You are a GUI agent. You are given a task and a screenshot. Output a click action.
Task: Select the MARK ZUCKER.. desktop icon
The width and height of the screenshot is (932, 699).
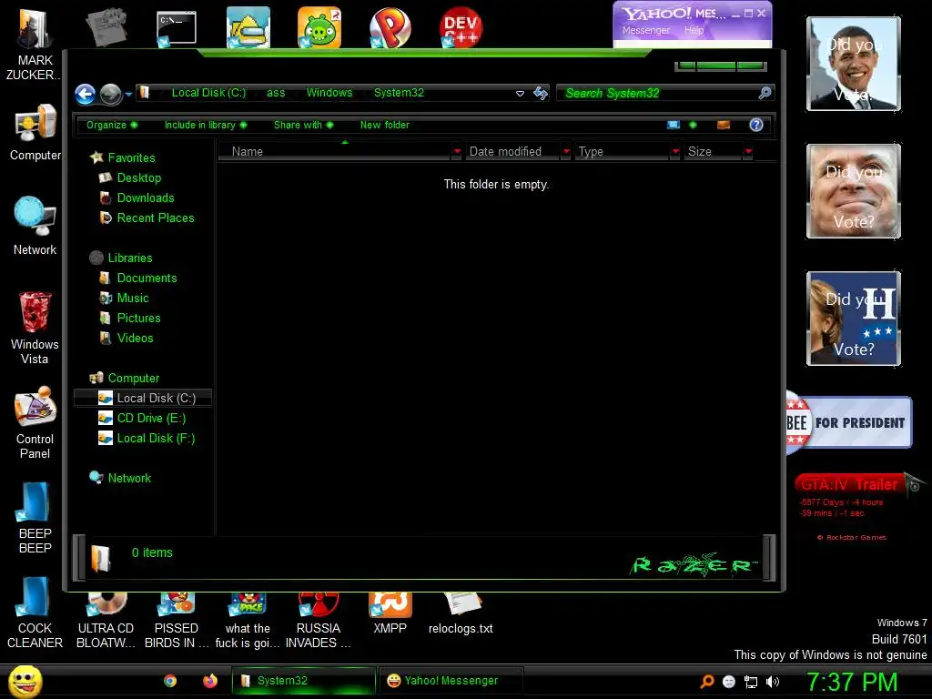point(35,43)
